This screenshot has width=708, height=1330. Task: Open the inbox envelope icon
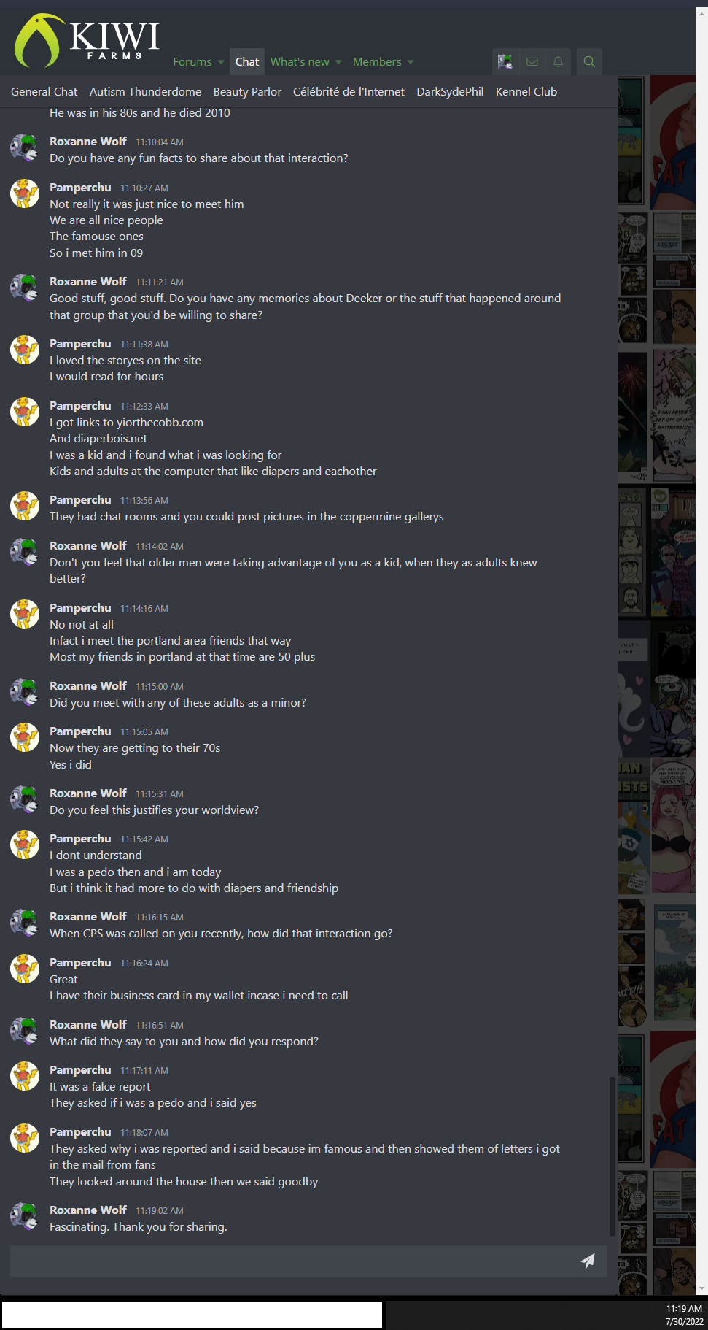tap(532, 62)
